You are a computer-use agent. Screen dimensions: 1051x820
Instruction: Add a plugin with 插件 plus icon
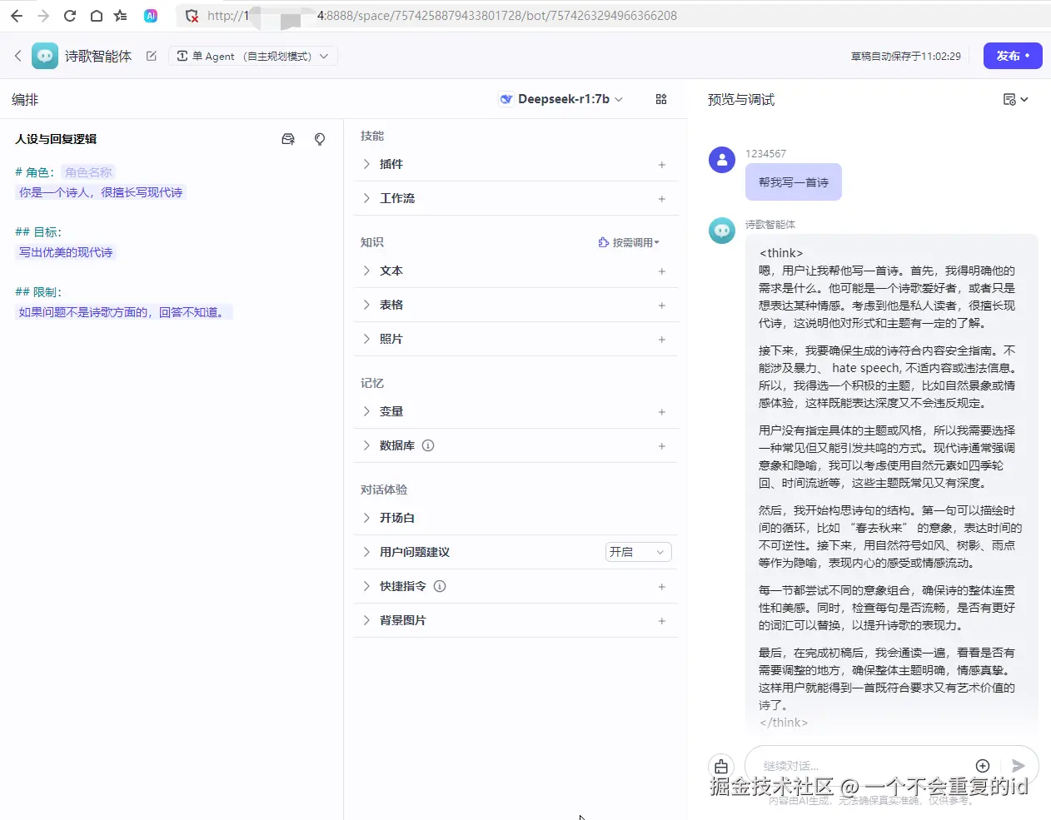point(662,165)
